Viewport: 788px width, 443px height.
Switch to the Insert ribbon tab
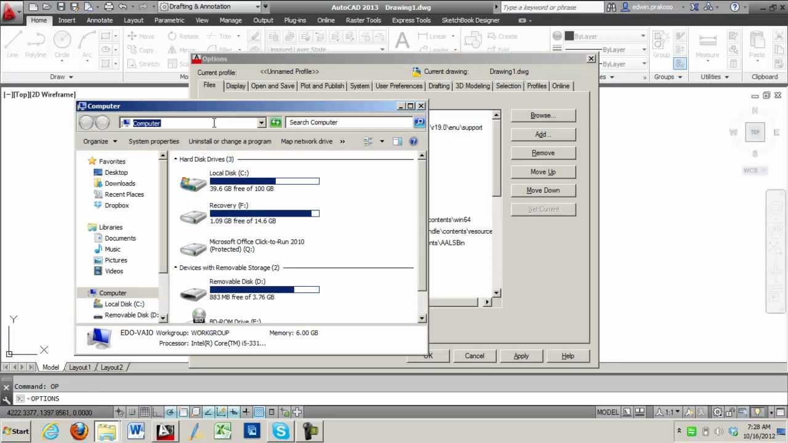67,20
